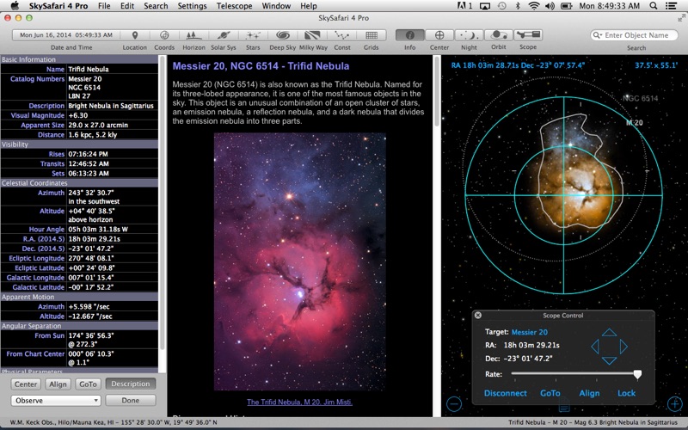Adjust the slew Rate slider
Viewport: 688px width, 430px height.
(637, 374)
